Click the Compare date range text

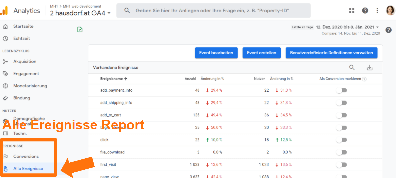(351, 33)
